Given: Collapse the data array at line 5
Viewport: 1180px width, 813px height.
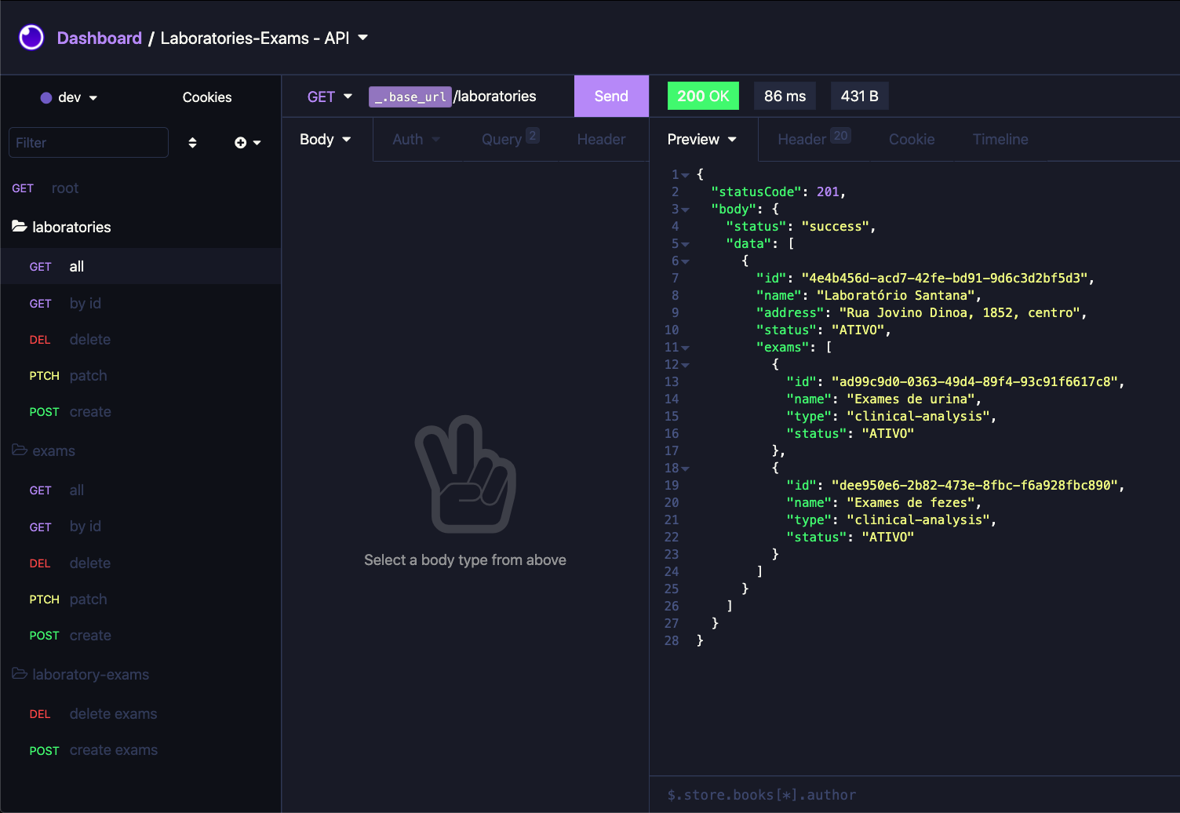Looking at the screenshot, I should [x=686, y=244].
